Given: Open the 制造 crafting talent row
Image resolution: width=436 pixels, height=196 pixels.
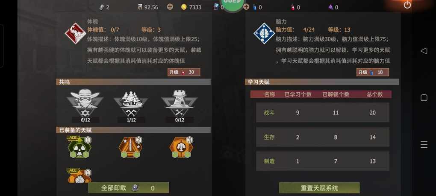Looking at the screenshot, I should point(323,161).
